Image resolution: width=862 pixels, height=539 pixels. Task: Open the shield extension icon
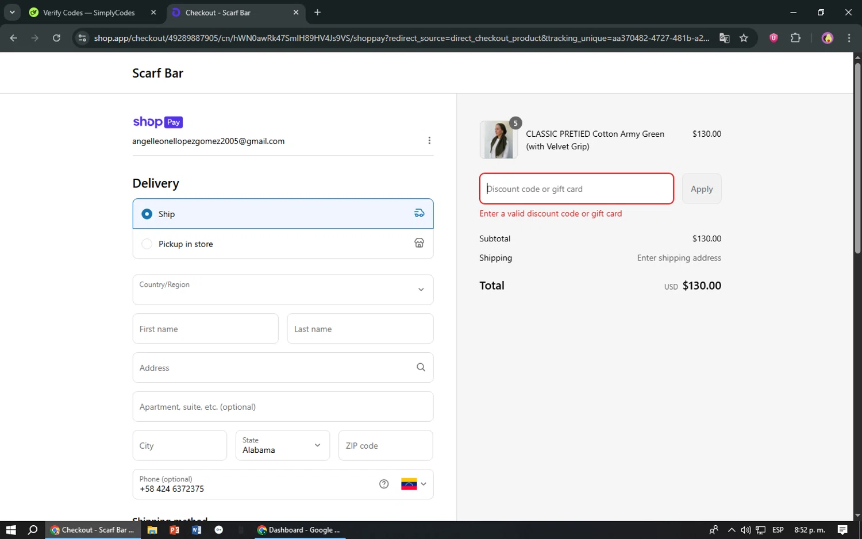(774, 38)
